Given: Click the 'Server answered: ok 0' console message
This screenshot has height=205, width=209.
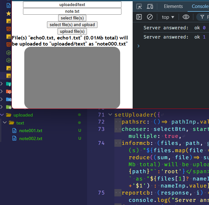Looking at the screenshot, I should point(174,28).
